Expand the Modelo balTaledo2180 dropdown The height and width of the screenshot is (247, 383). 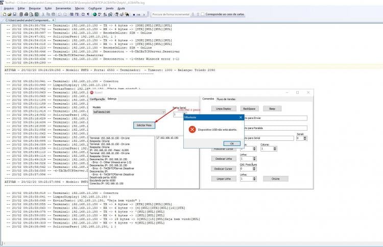click(x=163, y=112)
